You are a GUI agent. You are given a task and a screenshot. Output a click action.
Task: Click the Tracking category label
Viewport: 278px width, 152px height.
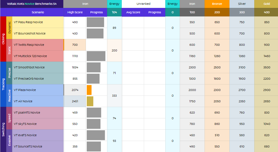[x=3, y=84]
